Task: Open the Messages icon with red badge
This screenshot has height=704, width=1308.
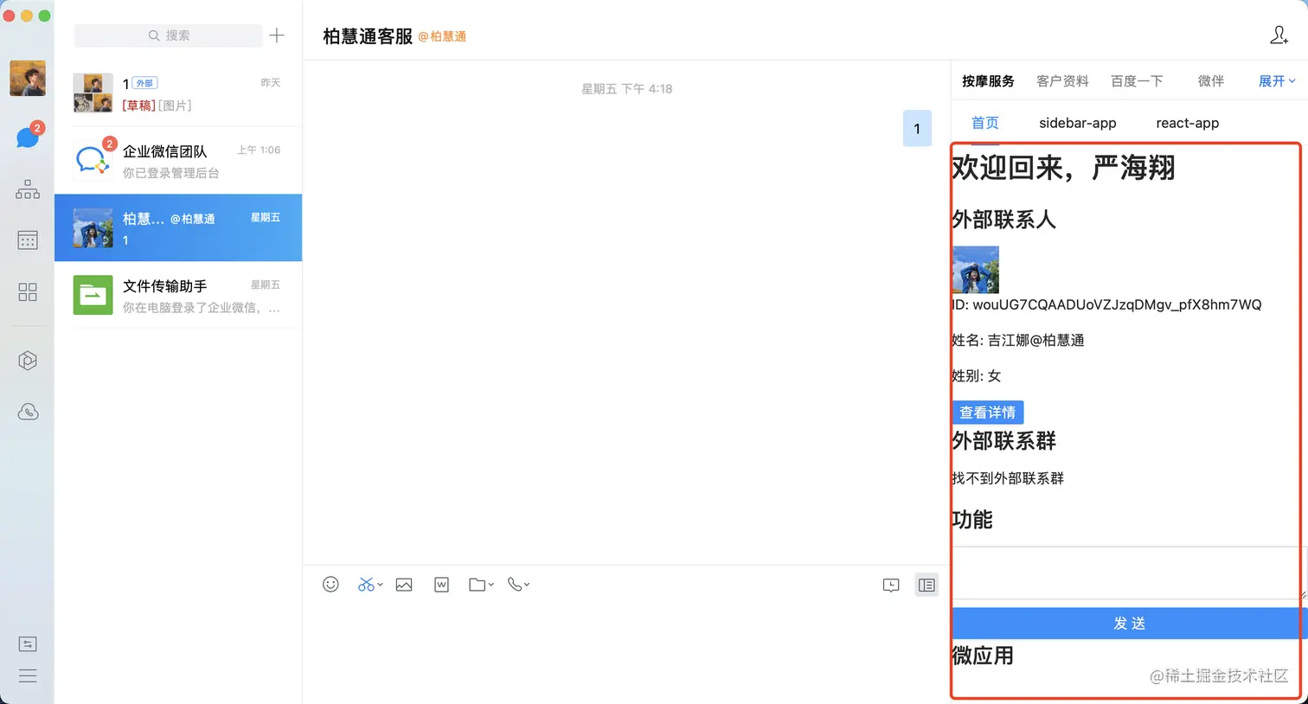Action: click(x=28, y=137)
